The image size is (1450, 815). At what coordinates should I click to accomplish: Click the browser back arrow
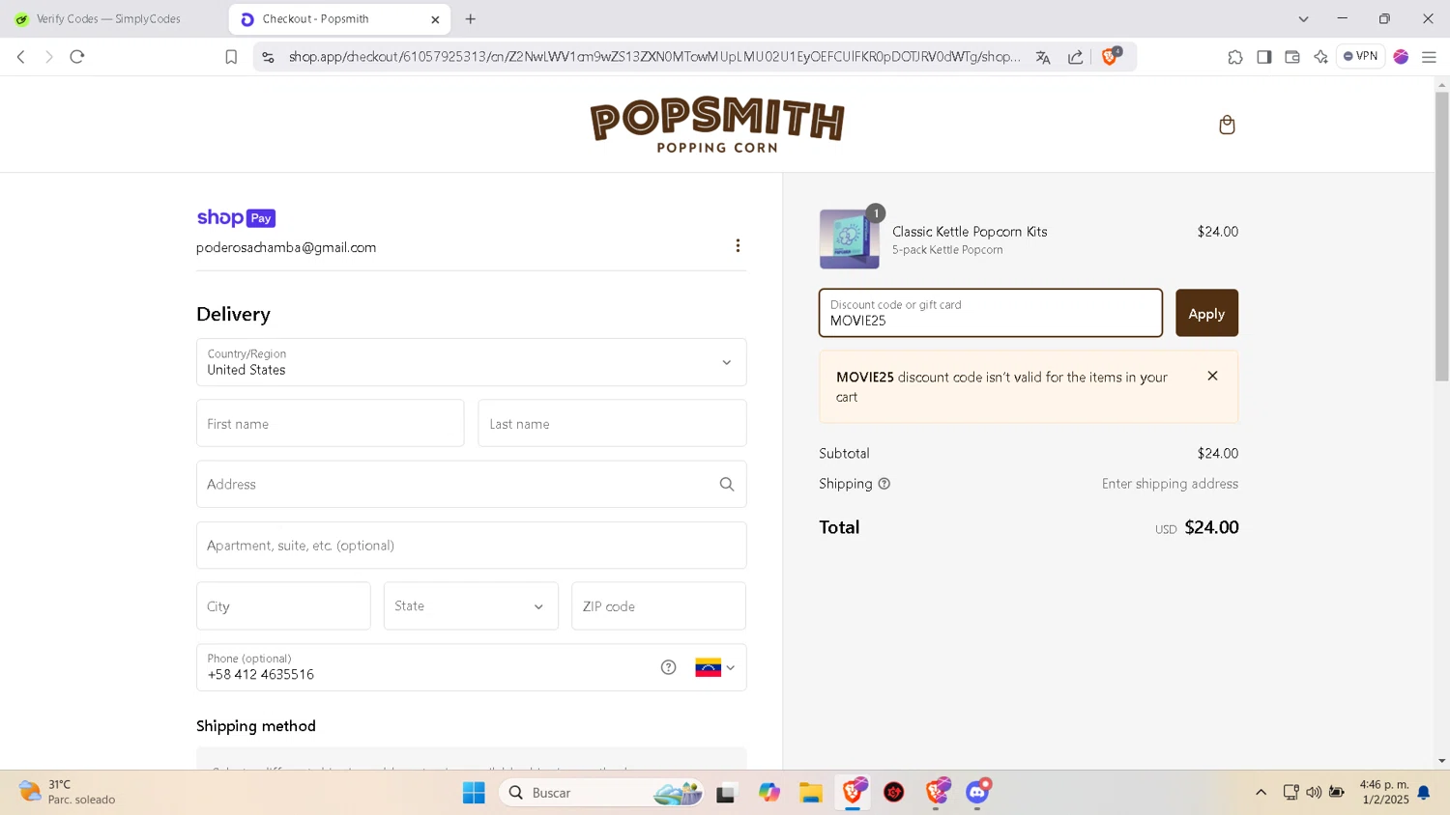coord(21,57)
